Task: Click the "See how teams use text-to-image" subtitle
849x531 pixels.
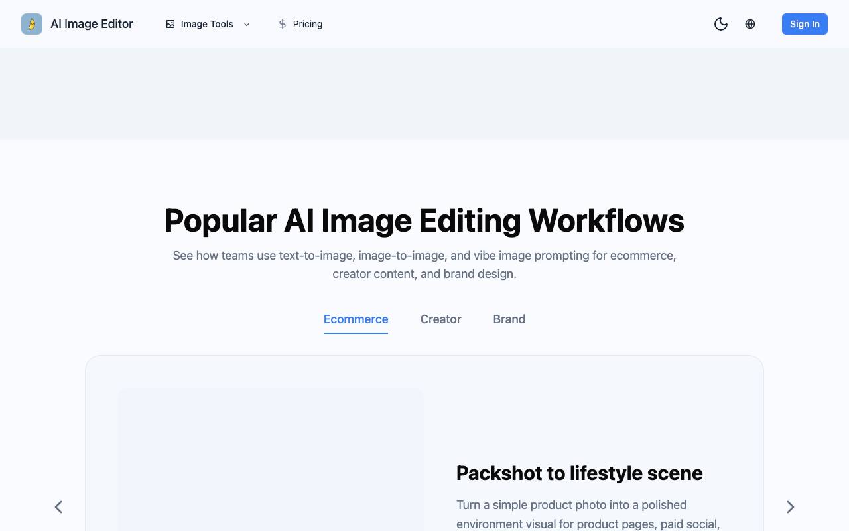Action: pyautogui.click(x=424, y=265)
